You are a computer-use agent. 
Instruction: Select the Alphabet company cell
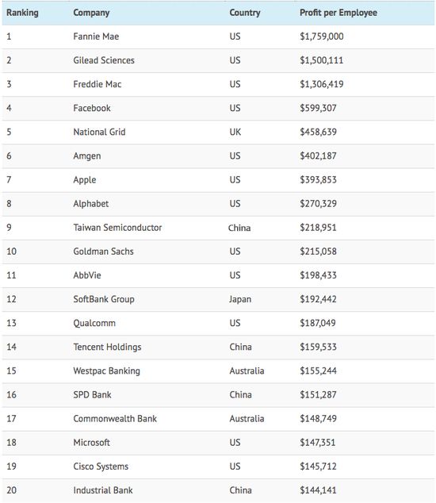(x=91, y=204)
